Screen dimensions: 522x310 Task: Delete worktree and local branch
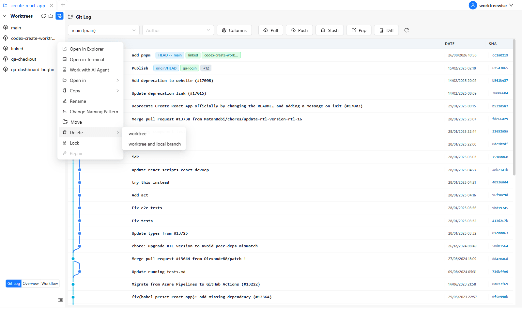pos(154,144)
